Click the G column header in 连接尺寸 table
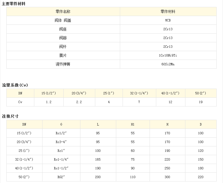 [x=61, y=124]
